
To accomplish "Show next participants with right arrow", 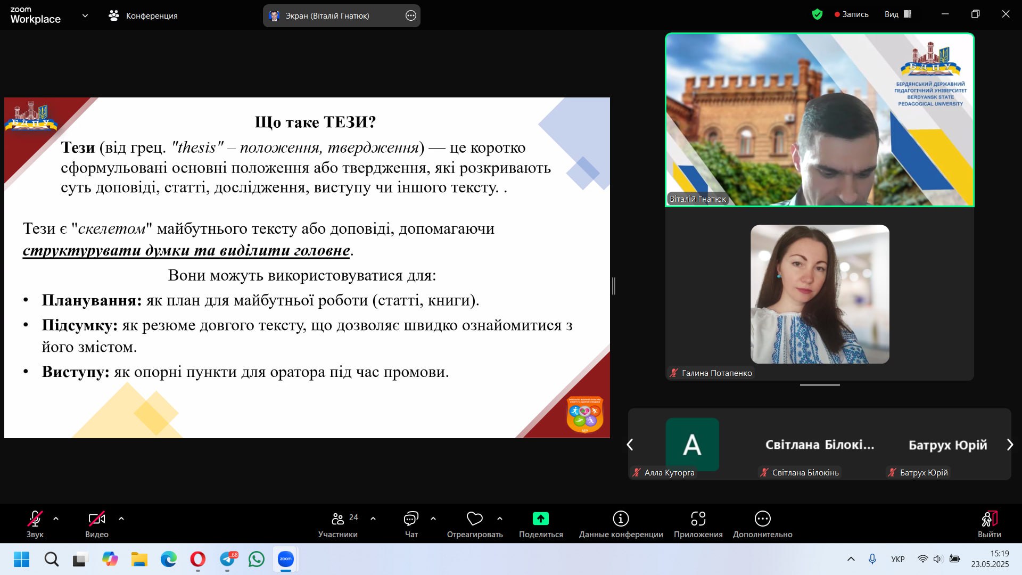I will pyautogui.click(x=1010, y=445).
